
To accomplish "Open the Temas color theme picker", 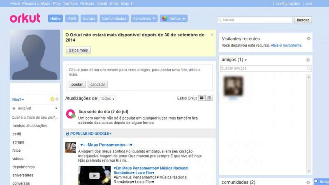I will [174, 18].
